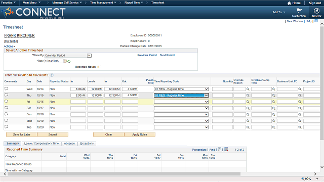Open the Thu 10/15 comment bubble
This screenshot has width=324, height=182.
(x=6, y=95)
